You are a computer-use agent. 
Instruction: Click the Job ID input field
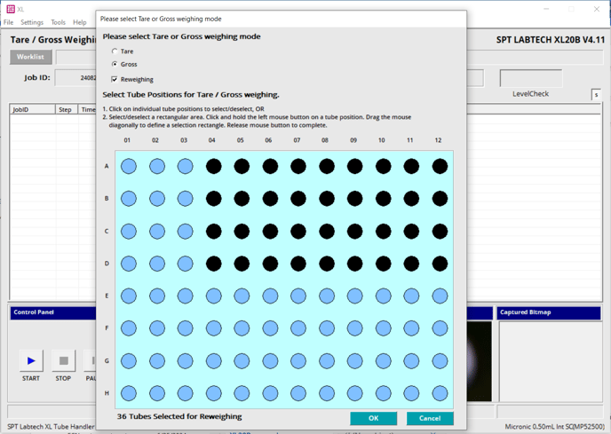tap(76, 77)
